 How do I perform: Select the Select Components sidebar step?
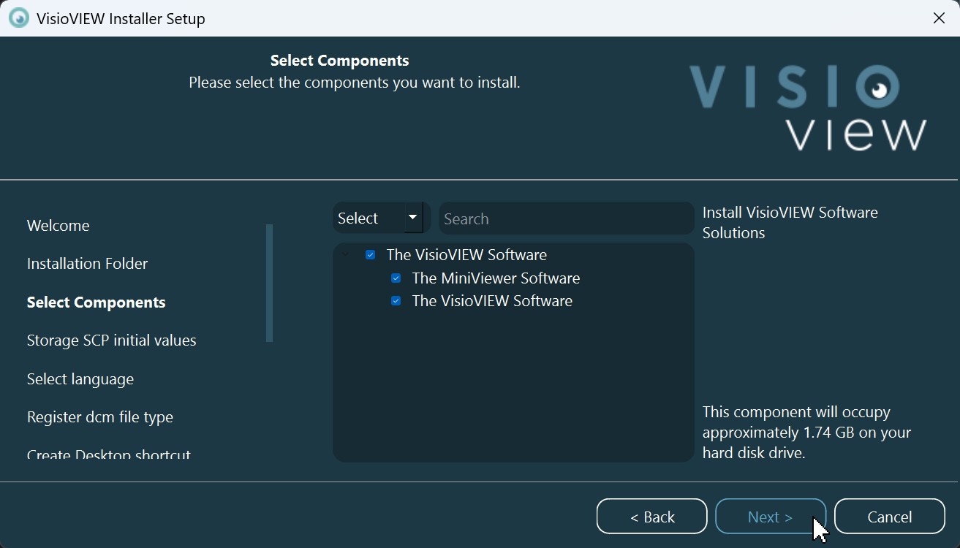[97, 302]
